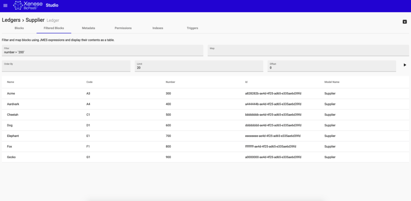Click the Supplier breadcrumb title
411x201 pixels.
click(x=35, y=20)
